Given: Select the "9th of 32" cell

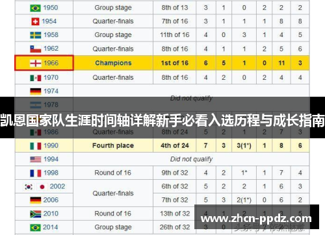Looking at the screenshot, I should pyautogui.click(x=175, y=173).
